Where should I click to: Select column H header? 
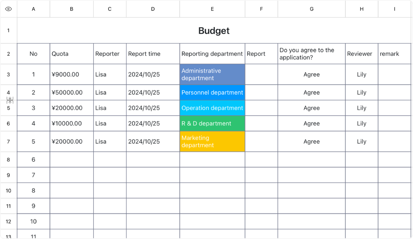click(362, 9)
